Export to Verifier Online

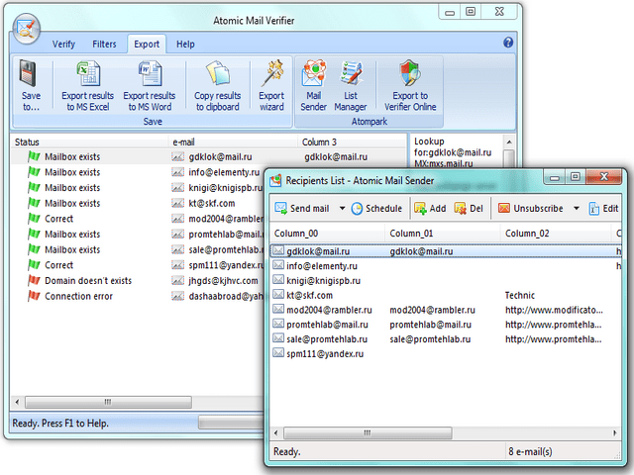(410, 86)
